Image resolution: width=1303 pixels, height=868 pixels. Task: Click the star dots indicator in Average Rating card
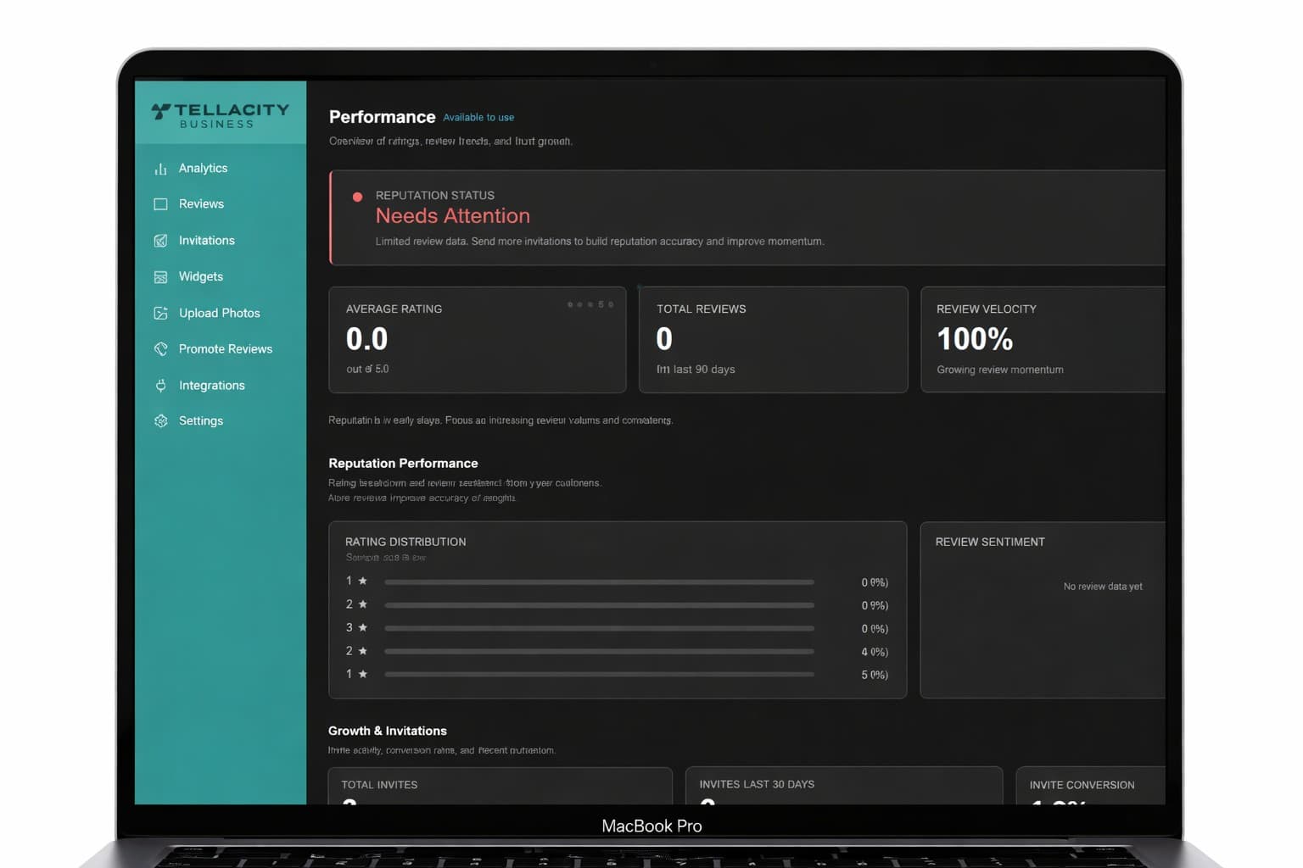click(x=590, y=304)
